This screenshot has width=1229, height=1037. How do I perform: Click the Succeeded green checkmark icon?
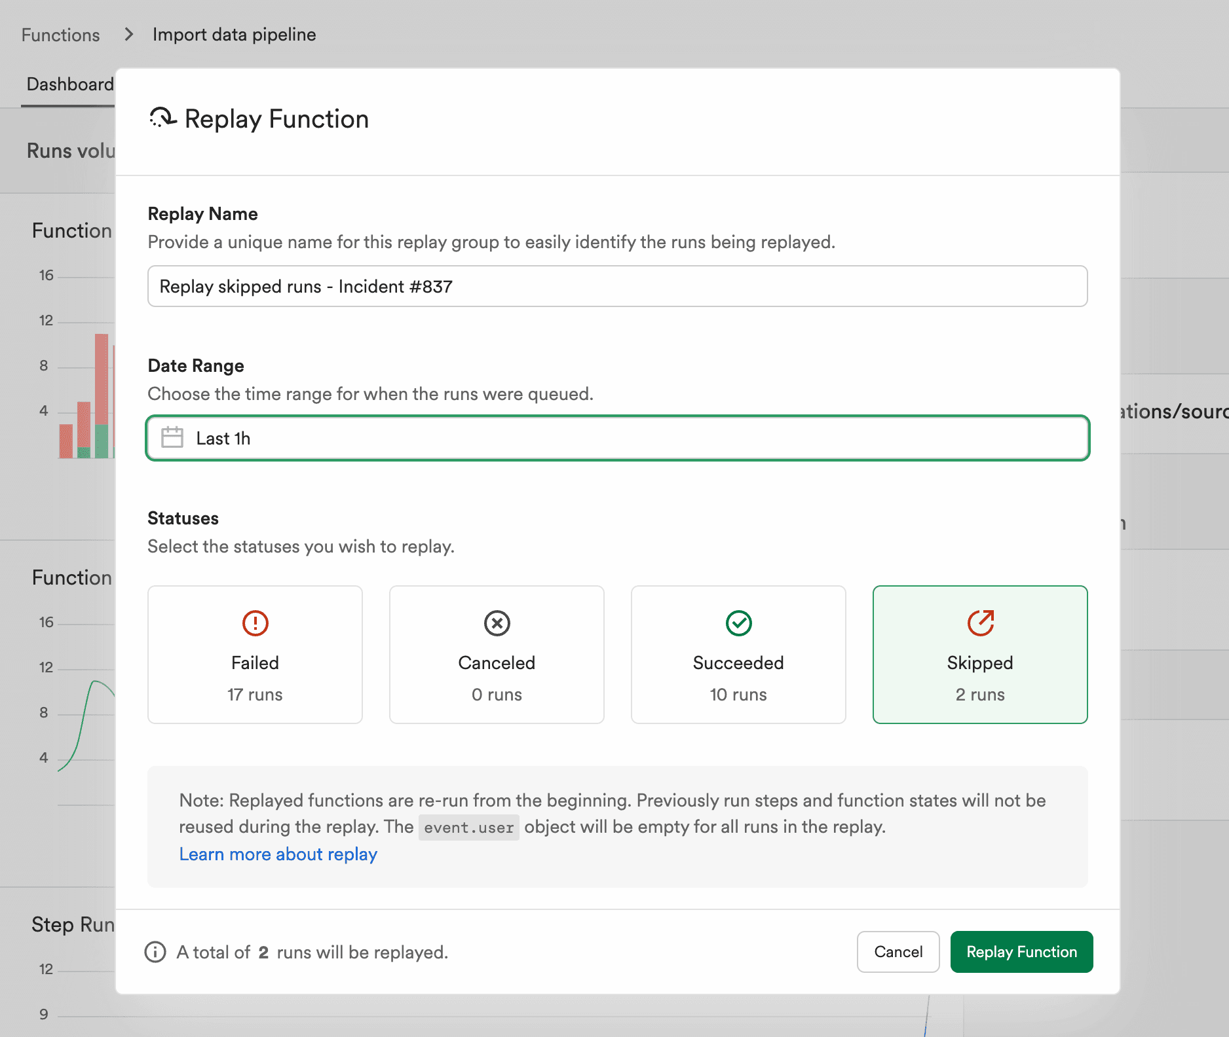[x=738, y=623]
